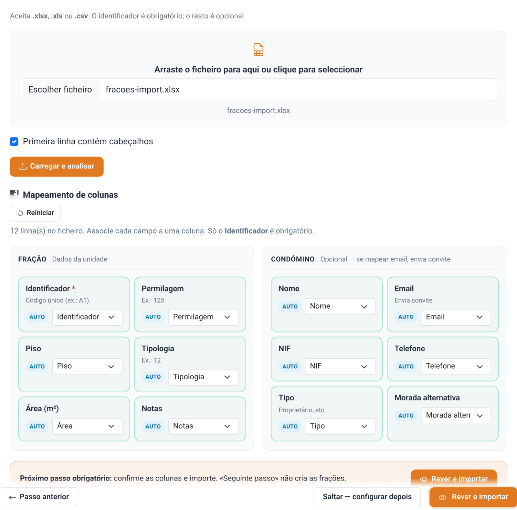Image resolution: width=517 pixels, height=510 pixels.
Task: Click Passo anterior button
Action: [x=39, y=497]
